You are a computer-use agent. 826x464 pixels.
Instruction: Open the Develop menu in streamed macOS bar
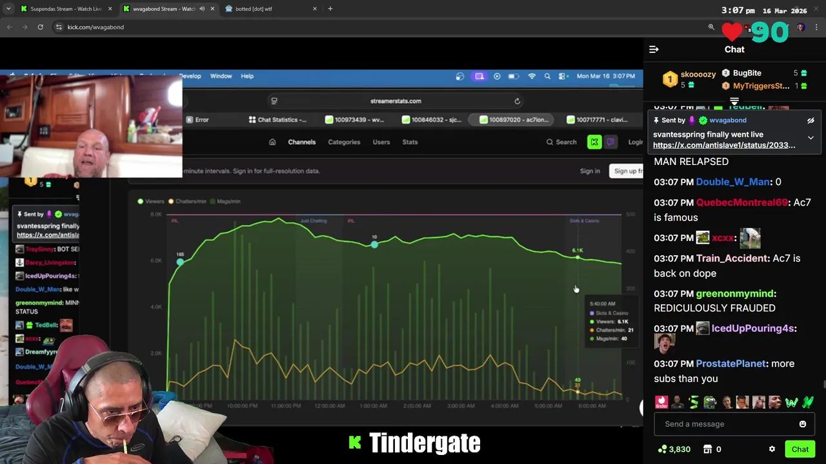pos(190,76)
